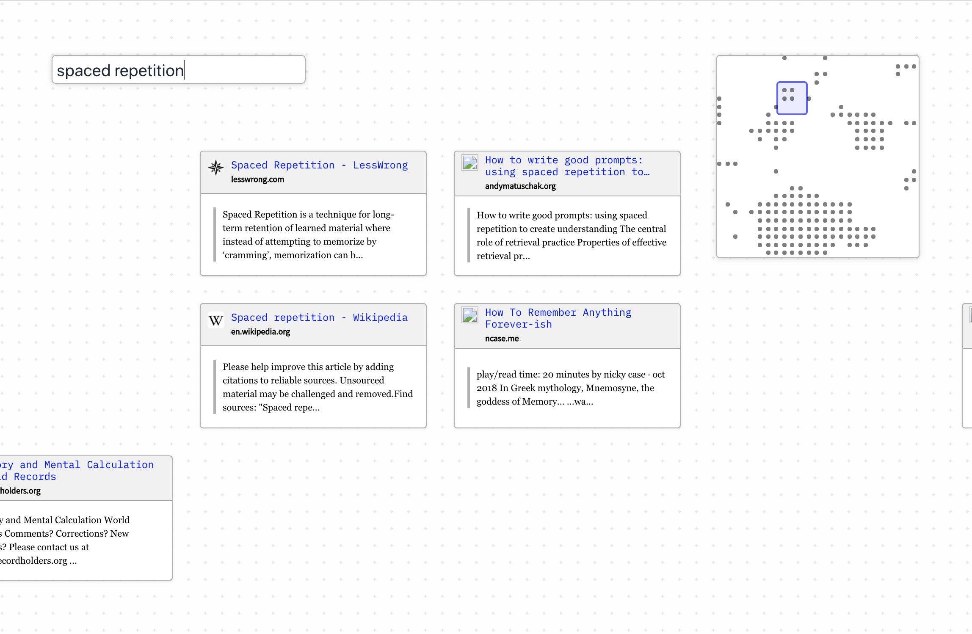
Task: Click the andymatuschak.org favicon image
Action: click(470, 163)
